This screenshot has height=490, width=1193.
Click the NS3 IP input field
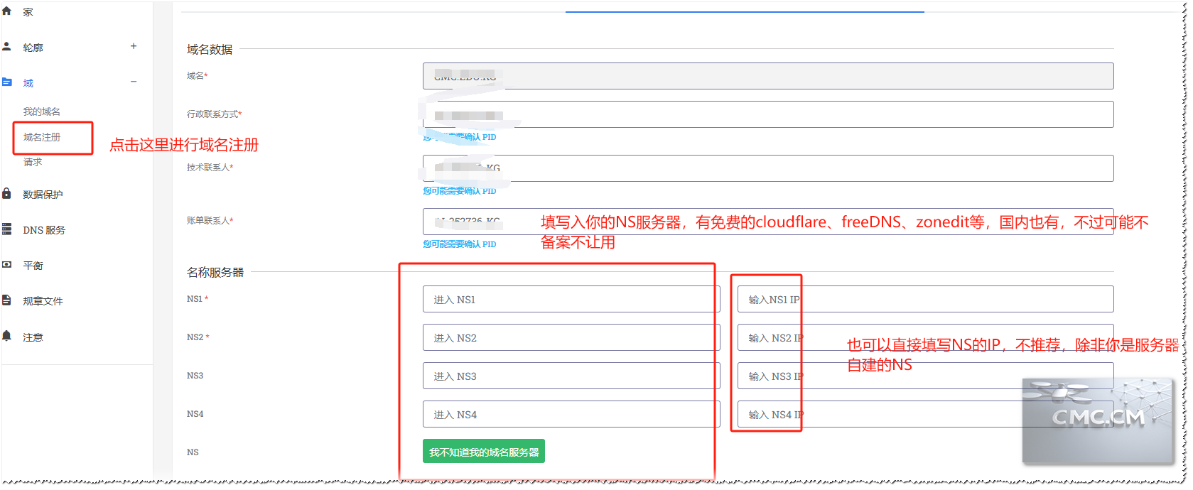click(x=925, y=376)
